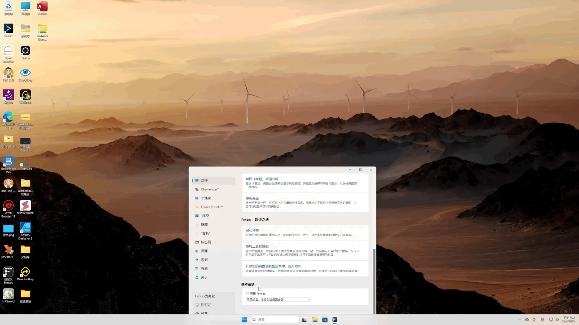This screenshot has height=325, width=579.
Task: Go to the 规则 section
Action: click(x=204, y=260)
